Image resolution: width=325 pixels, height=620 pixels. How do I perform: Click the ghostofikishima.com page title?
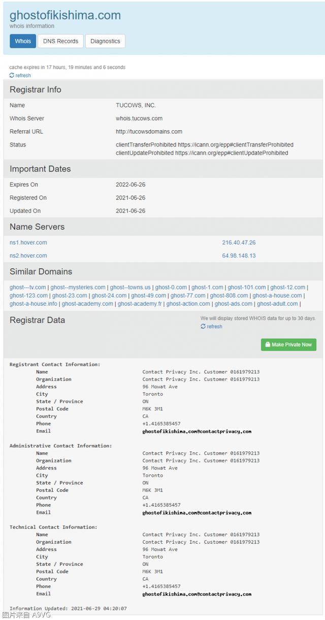coord(65,15)
